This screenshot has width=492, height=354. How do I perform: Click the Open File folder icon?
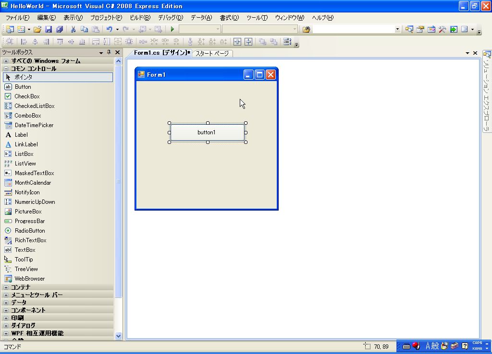coord(37,29)
